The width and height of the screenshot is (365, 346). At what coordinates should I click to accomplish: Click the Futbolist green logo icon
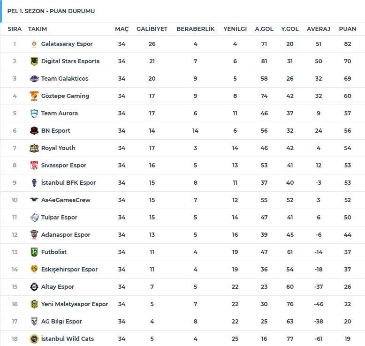click(x=34, y=252)
